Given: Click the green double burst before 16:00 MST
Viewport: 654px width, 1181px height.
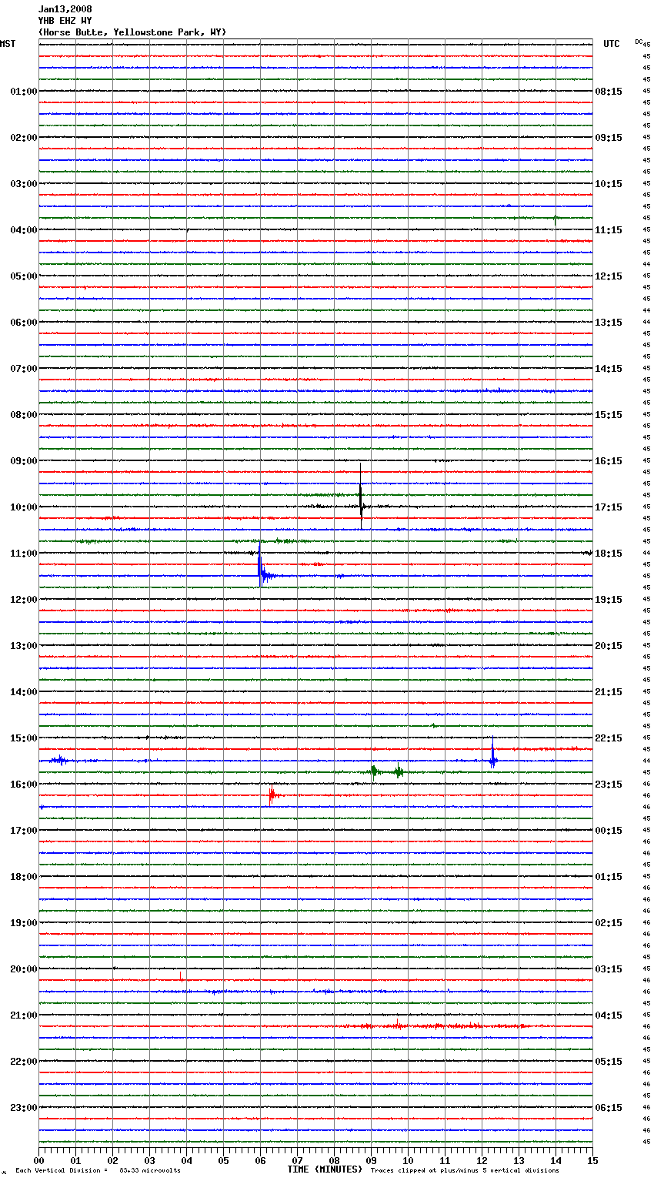Looking at the screenshot, I should coord(386,771).
